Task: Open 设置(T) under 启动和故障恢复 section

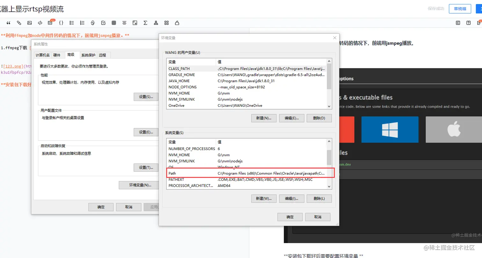Action: tap(146, 168)
